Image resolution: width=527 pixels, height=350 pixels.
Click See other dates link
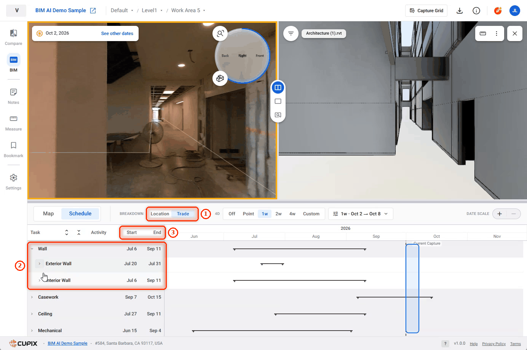coord(117,33)
